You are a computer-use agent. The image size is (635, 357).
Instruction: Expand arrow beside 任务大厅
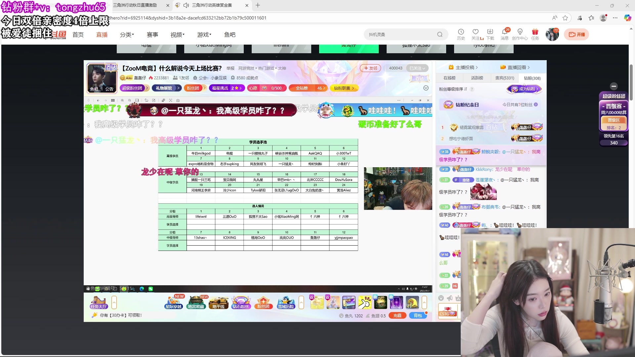[x=114, y=302]
